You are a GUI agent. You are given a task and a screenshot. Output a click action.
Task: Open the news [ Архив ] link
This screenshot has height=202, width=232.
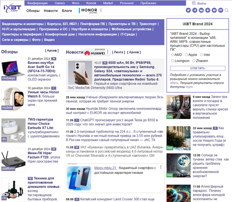coord(134,52)
